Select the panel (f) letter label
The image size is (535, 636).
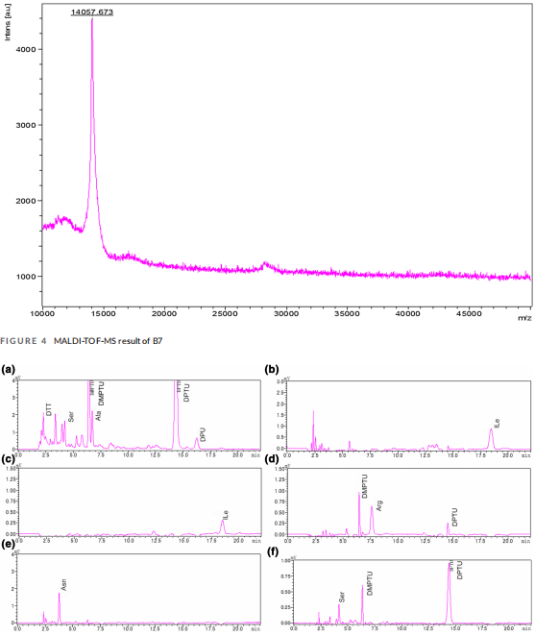tap(274, 552)
